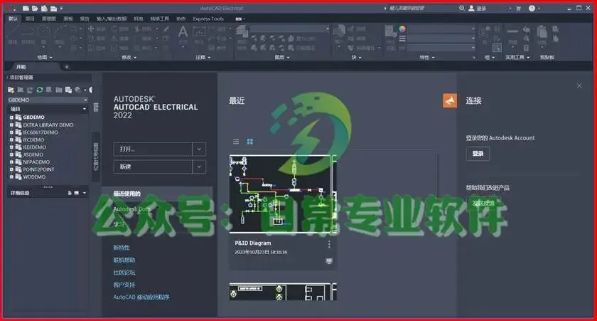Click the Match Properties icon in properties panel
This screenshot has height=321, width=597.
(389, 31)
